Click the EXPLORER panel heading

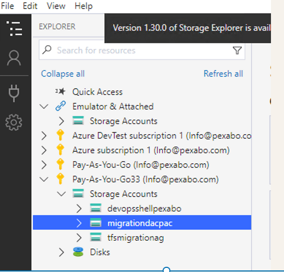click(57, 27)
